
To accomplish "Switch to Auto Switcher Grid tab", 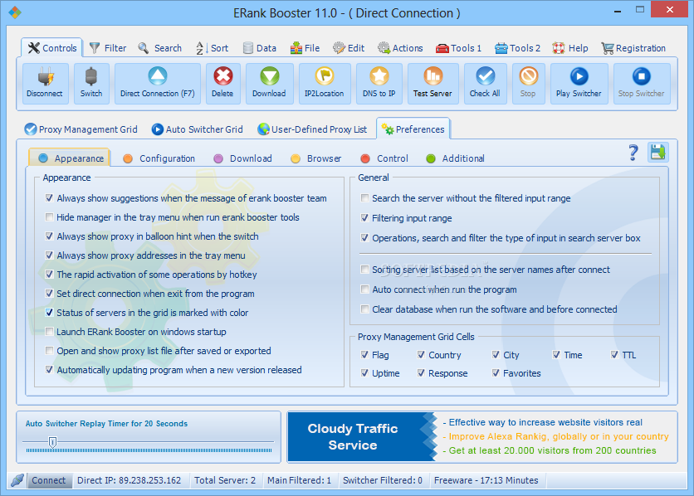I will click(197, 129).
